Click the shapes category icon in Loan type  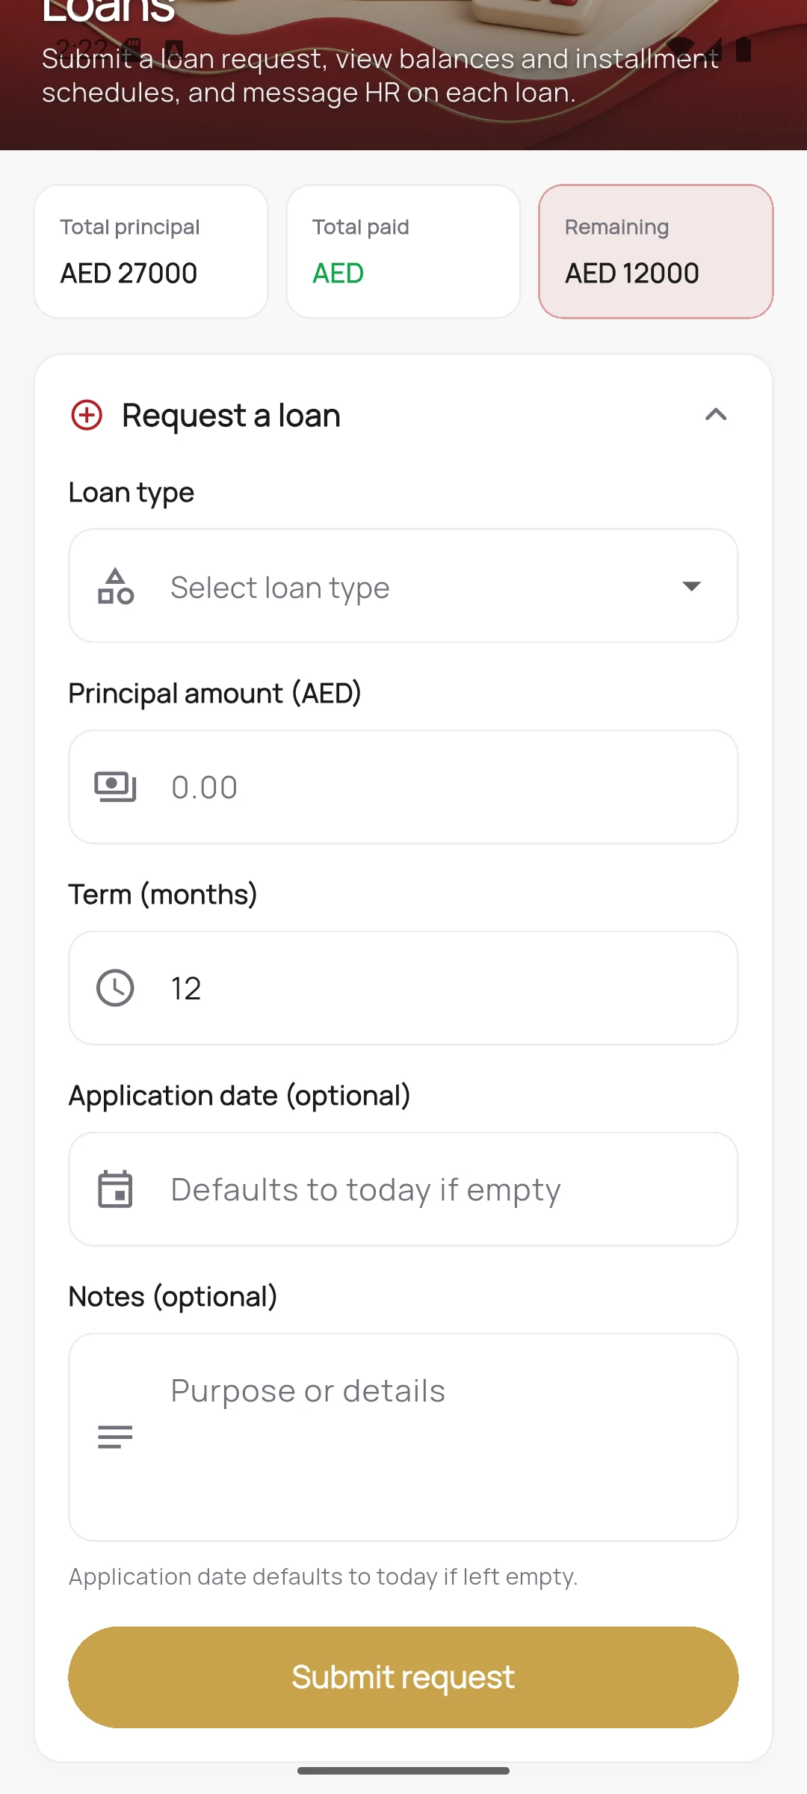click(116, 587)
